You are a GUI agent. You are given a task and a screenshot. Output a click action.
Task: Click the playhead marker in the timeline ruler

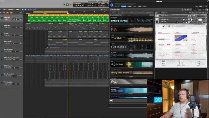[68, 13]
